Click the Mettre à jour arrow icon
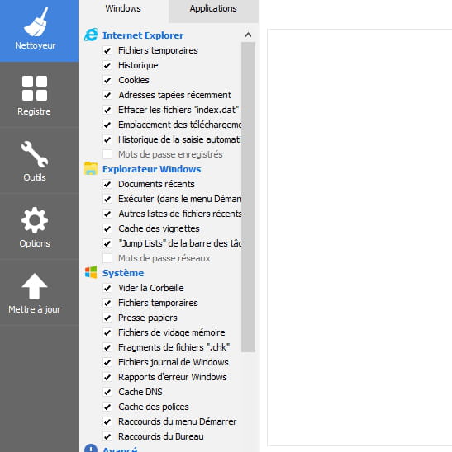Image resolution: width=452 pixels, height=452 pixels. 35,286
